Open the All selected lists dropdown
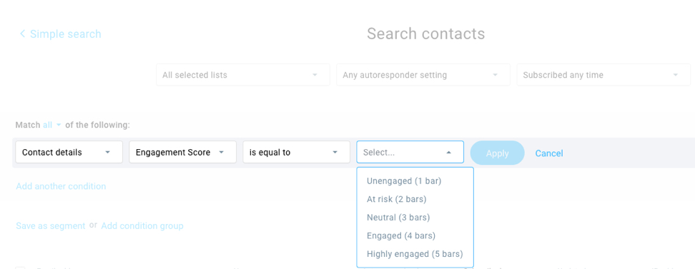This screenshot has width=695, height=269. (243, 75)
